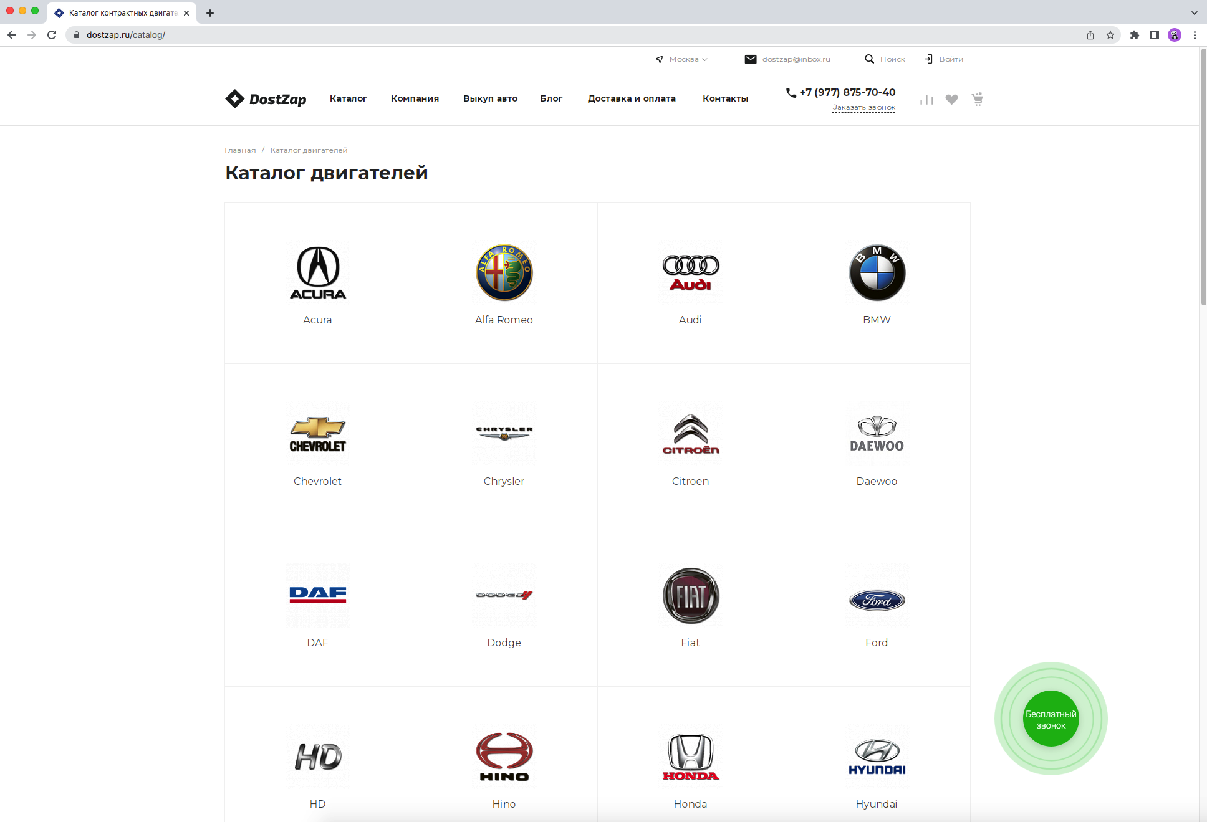1207x822 pixels.
Task: Click the location arrow icon near Москва
Action: [659, 59]
